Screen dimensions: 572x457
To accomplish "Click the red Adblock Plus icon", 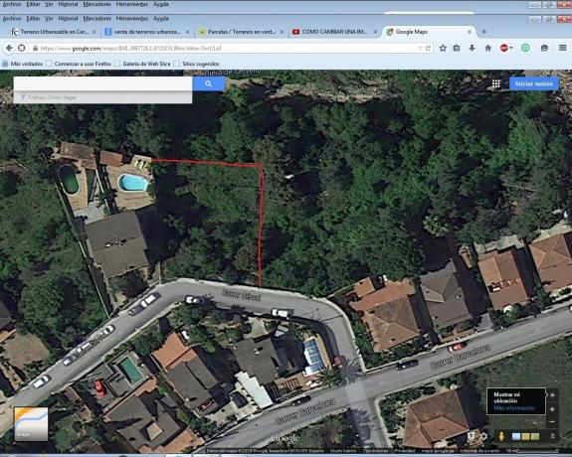I will (504, 48).
